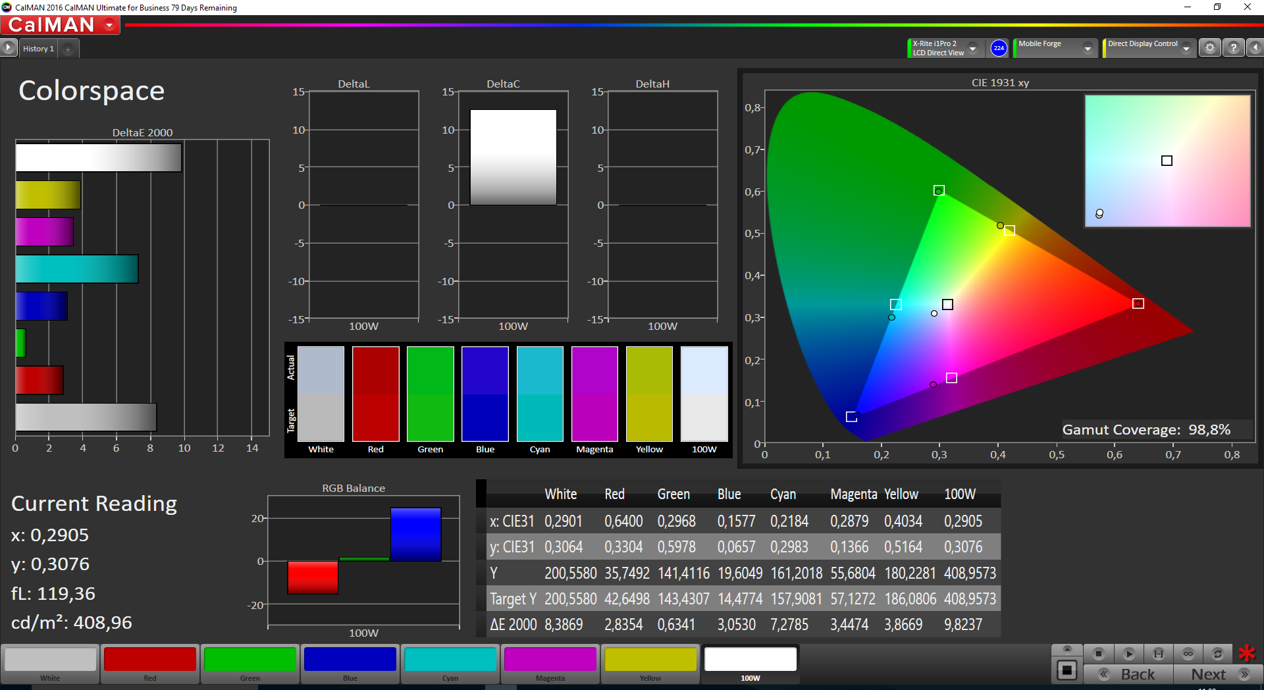The width and height of the screenshot is (1264, 690).
Task: Restore down the CalMAN window
Action: point(1217,7)
